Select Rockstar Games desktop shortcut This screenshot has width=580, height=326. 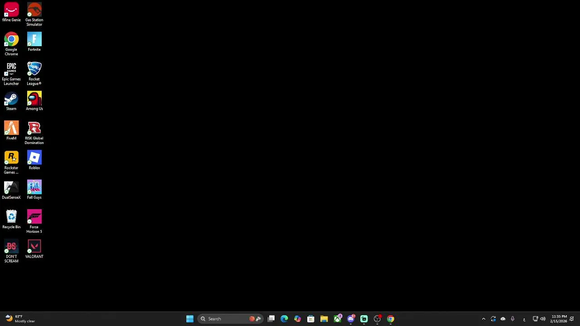point(11,163)
